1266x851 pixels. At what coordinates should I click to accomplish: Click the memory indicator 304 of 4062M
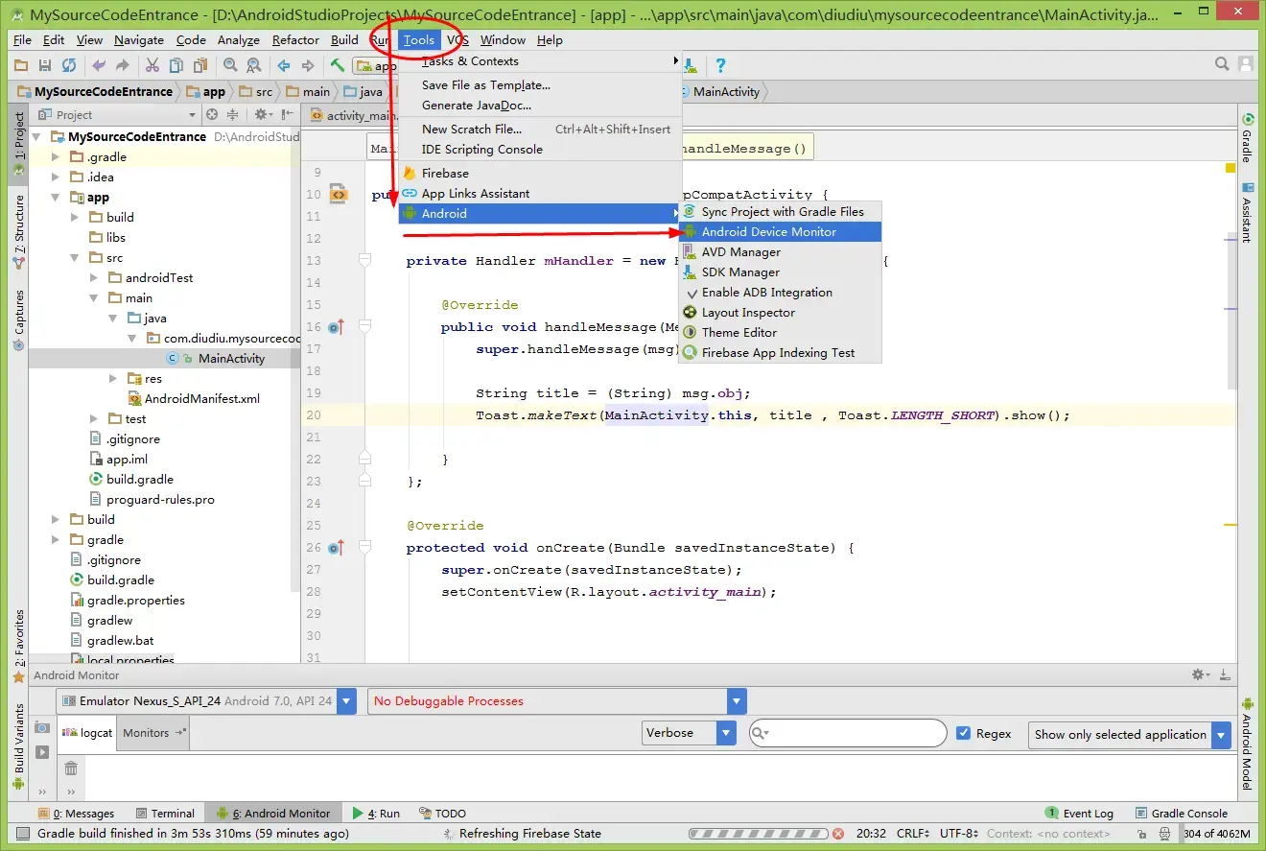pyautogui.click(x=1216, y=834)
